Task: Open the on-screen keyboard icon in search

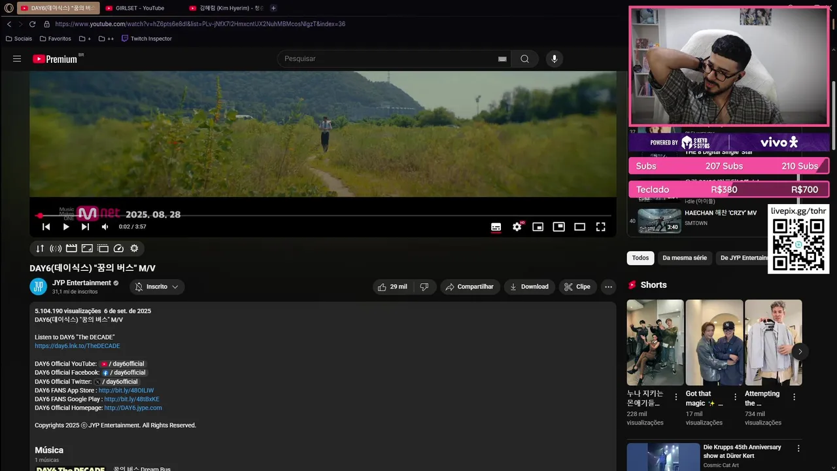Action: point(502,59)
